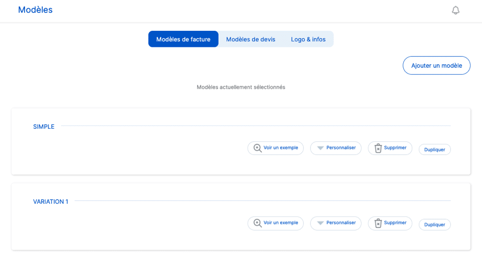This screenshot has width=482, height=255.
Task: Click the Supprimer label in the VARIATION 1 card
Action: coord(395,223)
